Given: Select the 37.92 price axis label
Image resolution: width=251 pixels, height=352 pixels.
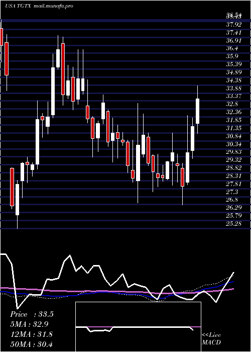Looking at the screenshot, I should coord(234,25).
